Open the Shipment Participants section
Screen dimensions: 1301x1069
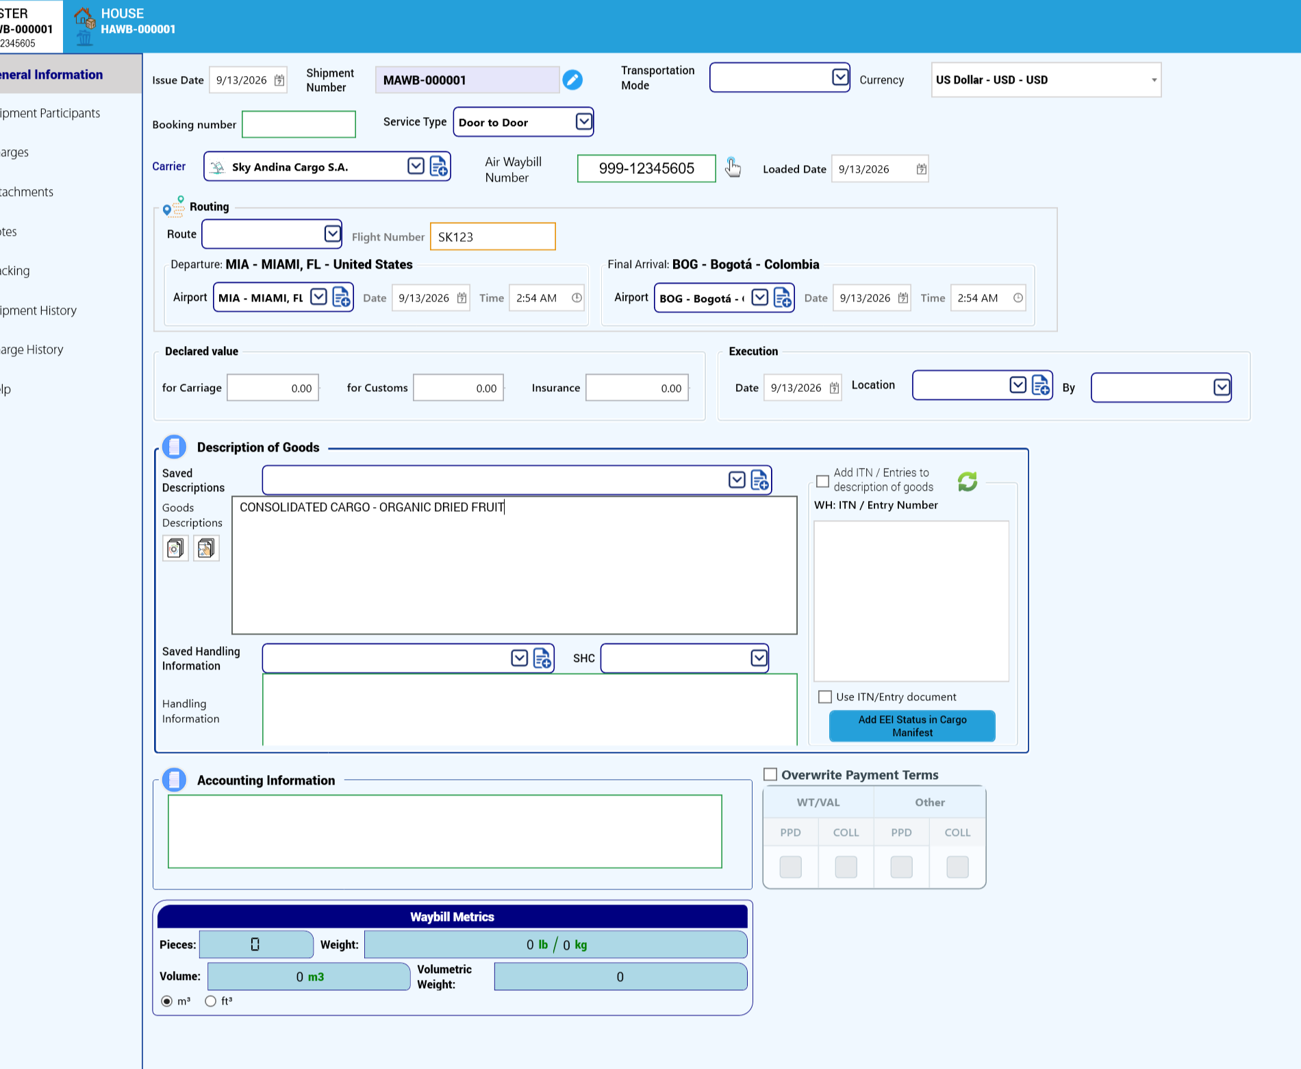pos(50,113)
